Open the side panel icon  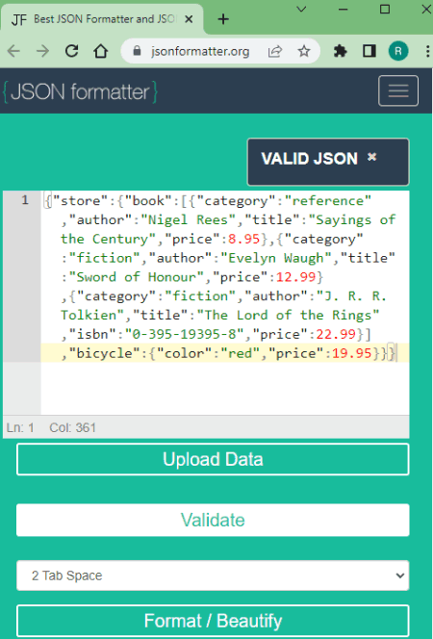[x=369, y=51]
